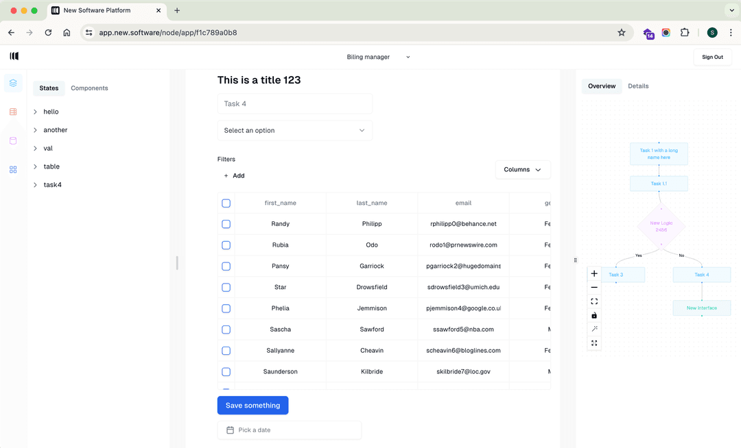Open the browser profile avatar S
Image resolution: width=741 pixels, height=448 pixels.
(x=712, y=33)
